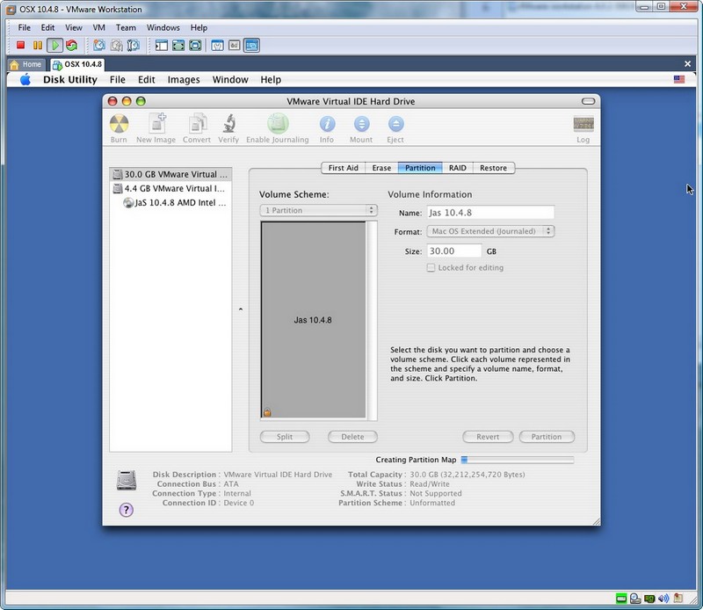This screenshot has width=703, height=610.
Task: Click the US flag input menu icon
Action: coord(679,79)
